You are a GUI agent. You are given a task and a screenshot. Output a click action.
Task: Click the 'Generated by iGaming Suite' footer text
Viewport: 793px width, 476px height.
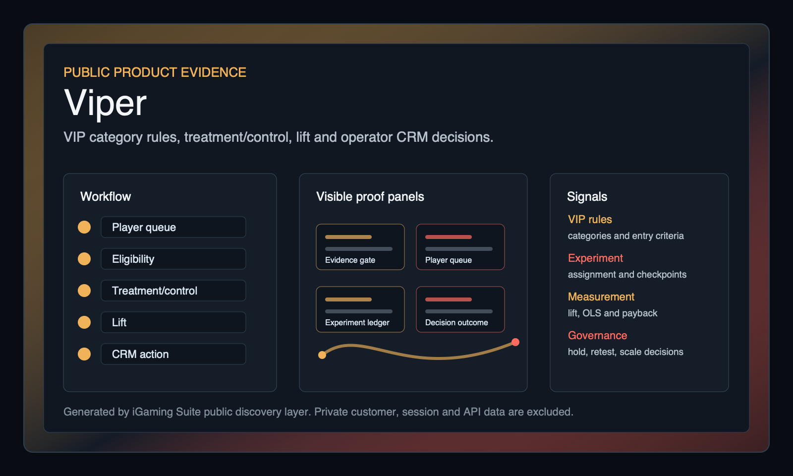tap(318, 412)
